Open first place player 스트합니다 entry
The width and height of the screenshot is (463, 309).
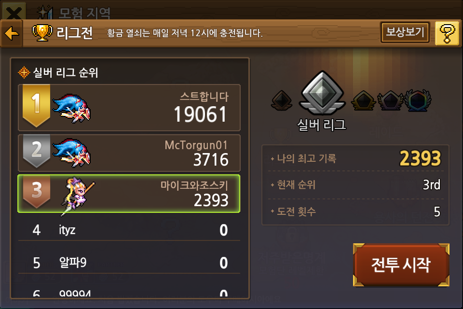pos(129,108)
